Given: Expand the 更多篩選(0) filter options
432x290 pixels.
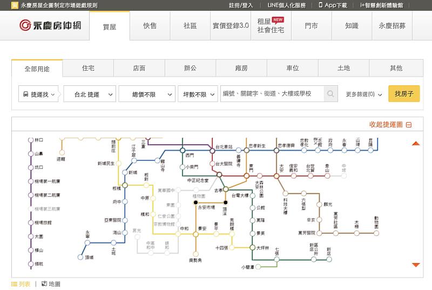Looking at the screenshot, I should click(x=363, y=94).
